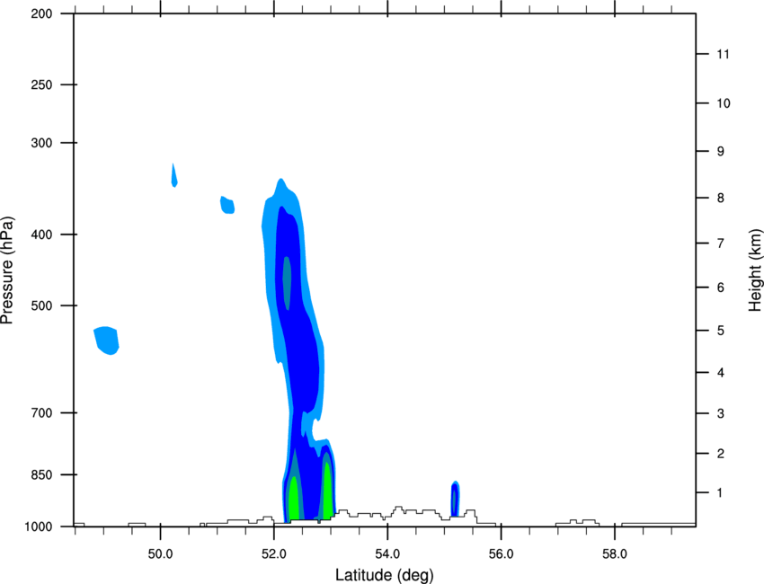
Task: Click the 54.0 latitude tick label
Action: click(387, 554)
